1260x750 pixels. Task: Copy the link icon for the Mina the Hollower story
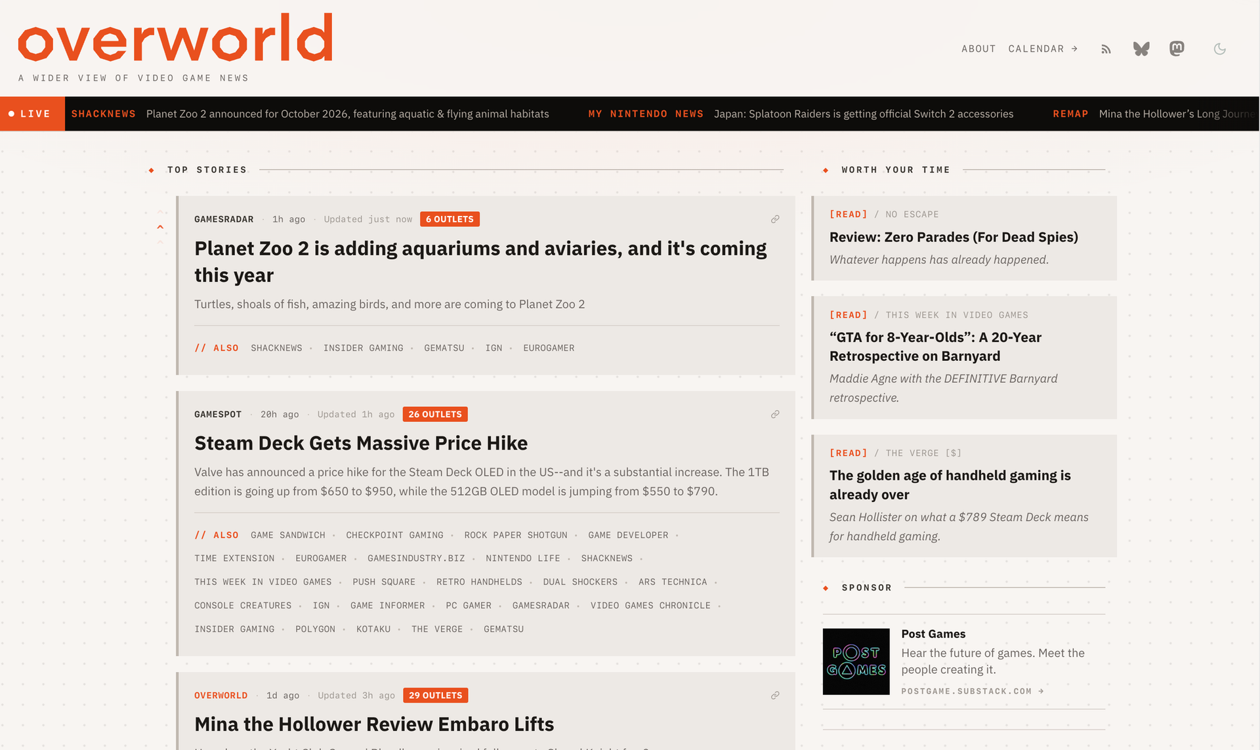775,695
